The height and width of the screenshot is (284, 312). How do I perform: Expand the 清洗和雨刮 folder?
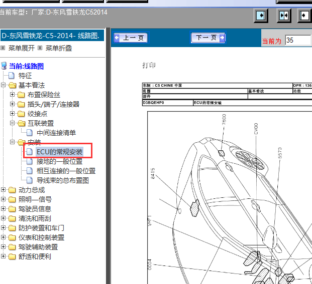click(3, 218)
